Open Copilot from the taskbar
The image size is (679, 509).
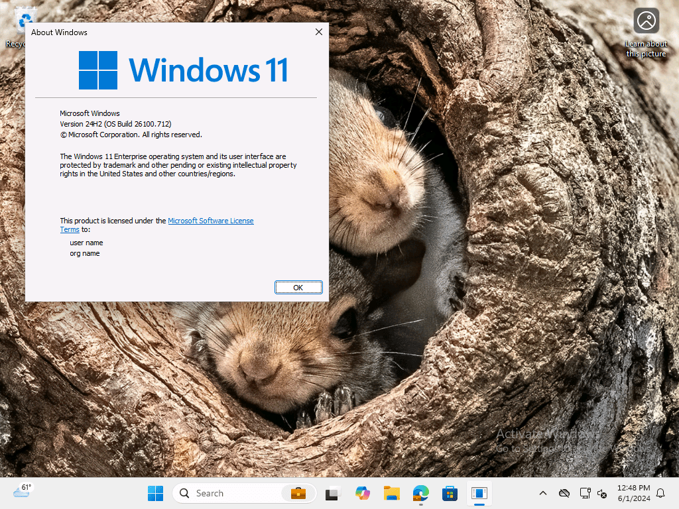[x=362, y=493]
